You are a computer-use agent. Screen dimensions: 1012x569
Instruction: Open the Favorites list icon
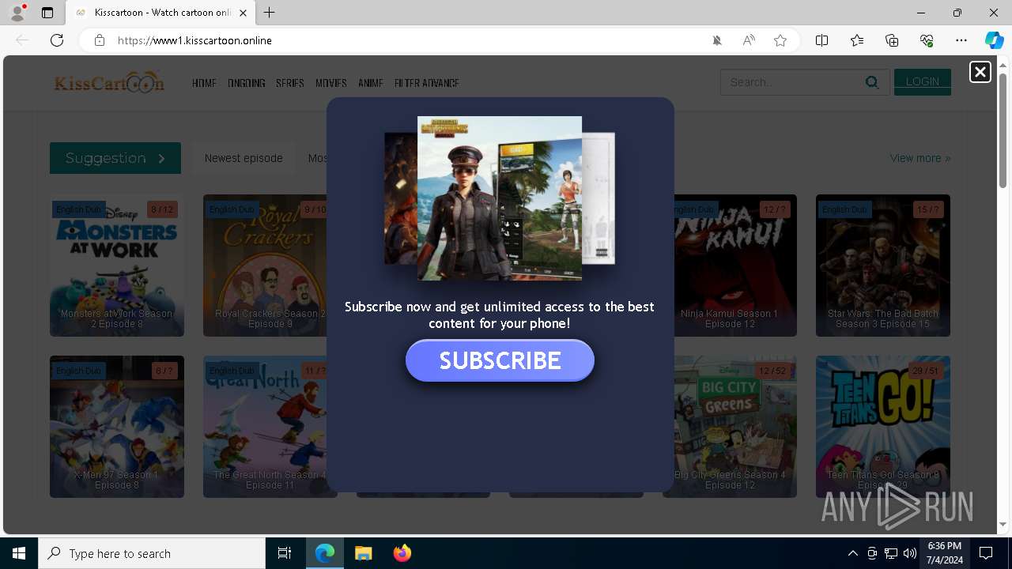point(857,40)
